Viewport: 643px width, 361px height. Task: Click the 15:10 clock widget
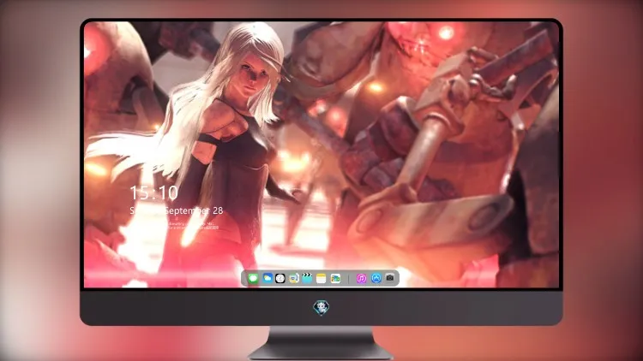[153, 192]
